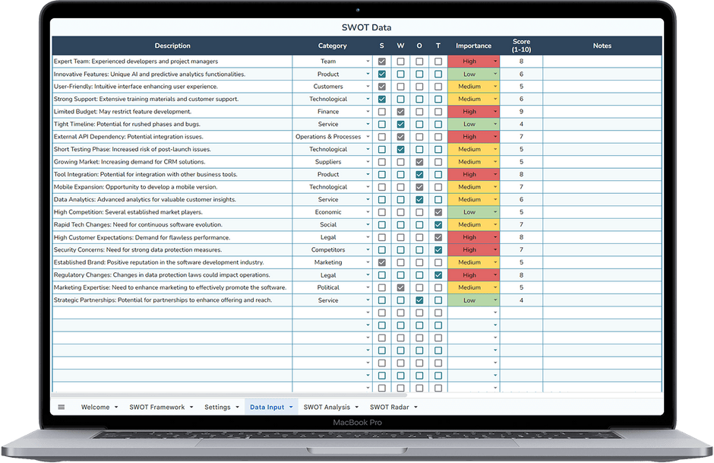Toggle the Threat checkbox for High Competition
Screen dimensions: 714x463
[x=438, y=211]
